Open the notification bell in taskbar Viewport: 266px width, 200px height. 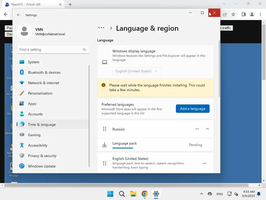[259, 194]
